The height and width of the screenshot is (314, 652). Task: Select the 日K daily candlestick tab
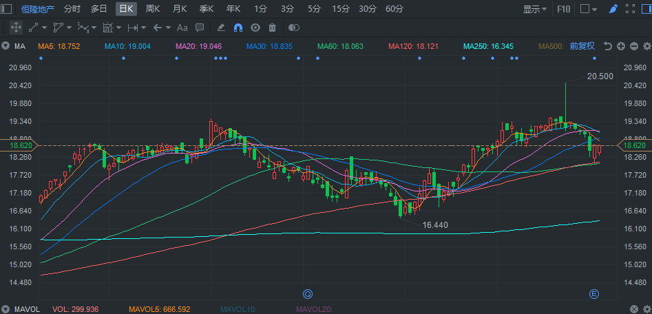pos(127,9)
